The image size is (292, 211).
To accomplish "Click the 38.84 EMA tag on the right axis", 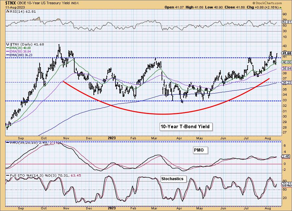I will [x=287, y=68].
